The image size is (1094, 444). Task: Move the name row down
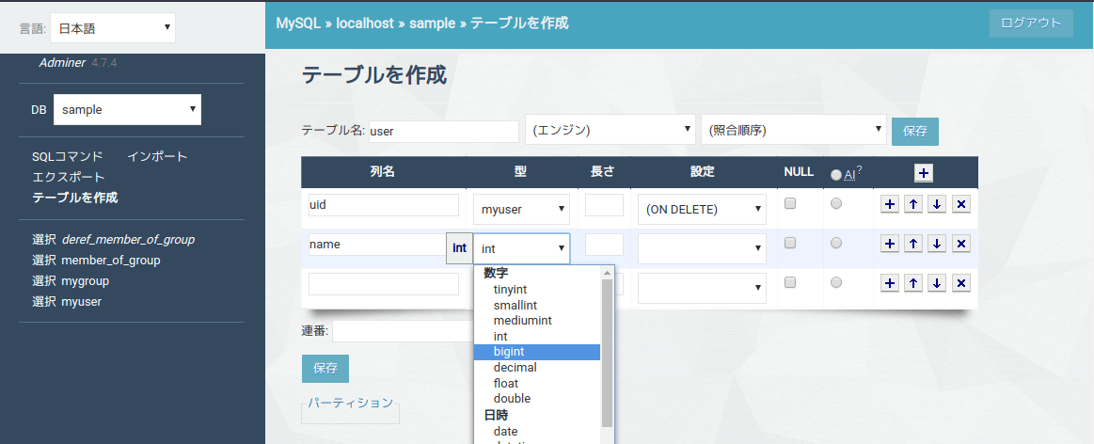pos(937,244)
